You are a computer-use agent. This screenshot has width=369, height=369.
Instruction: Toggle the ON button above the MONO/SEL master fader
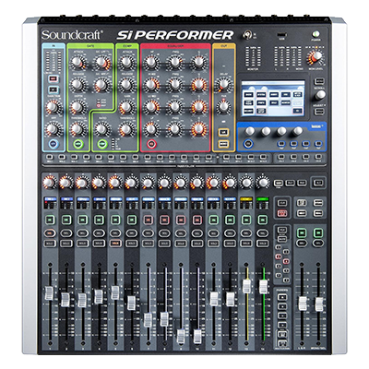point(318,233)
